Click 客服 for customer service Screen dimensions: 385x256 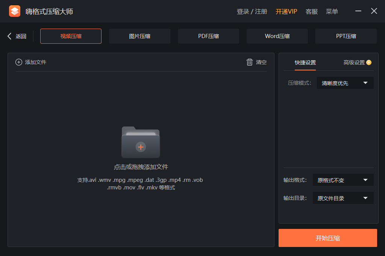312,11
